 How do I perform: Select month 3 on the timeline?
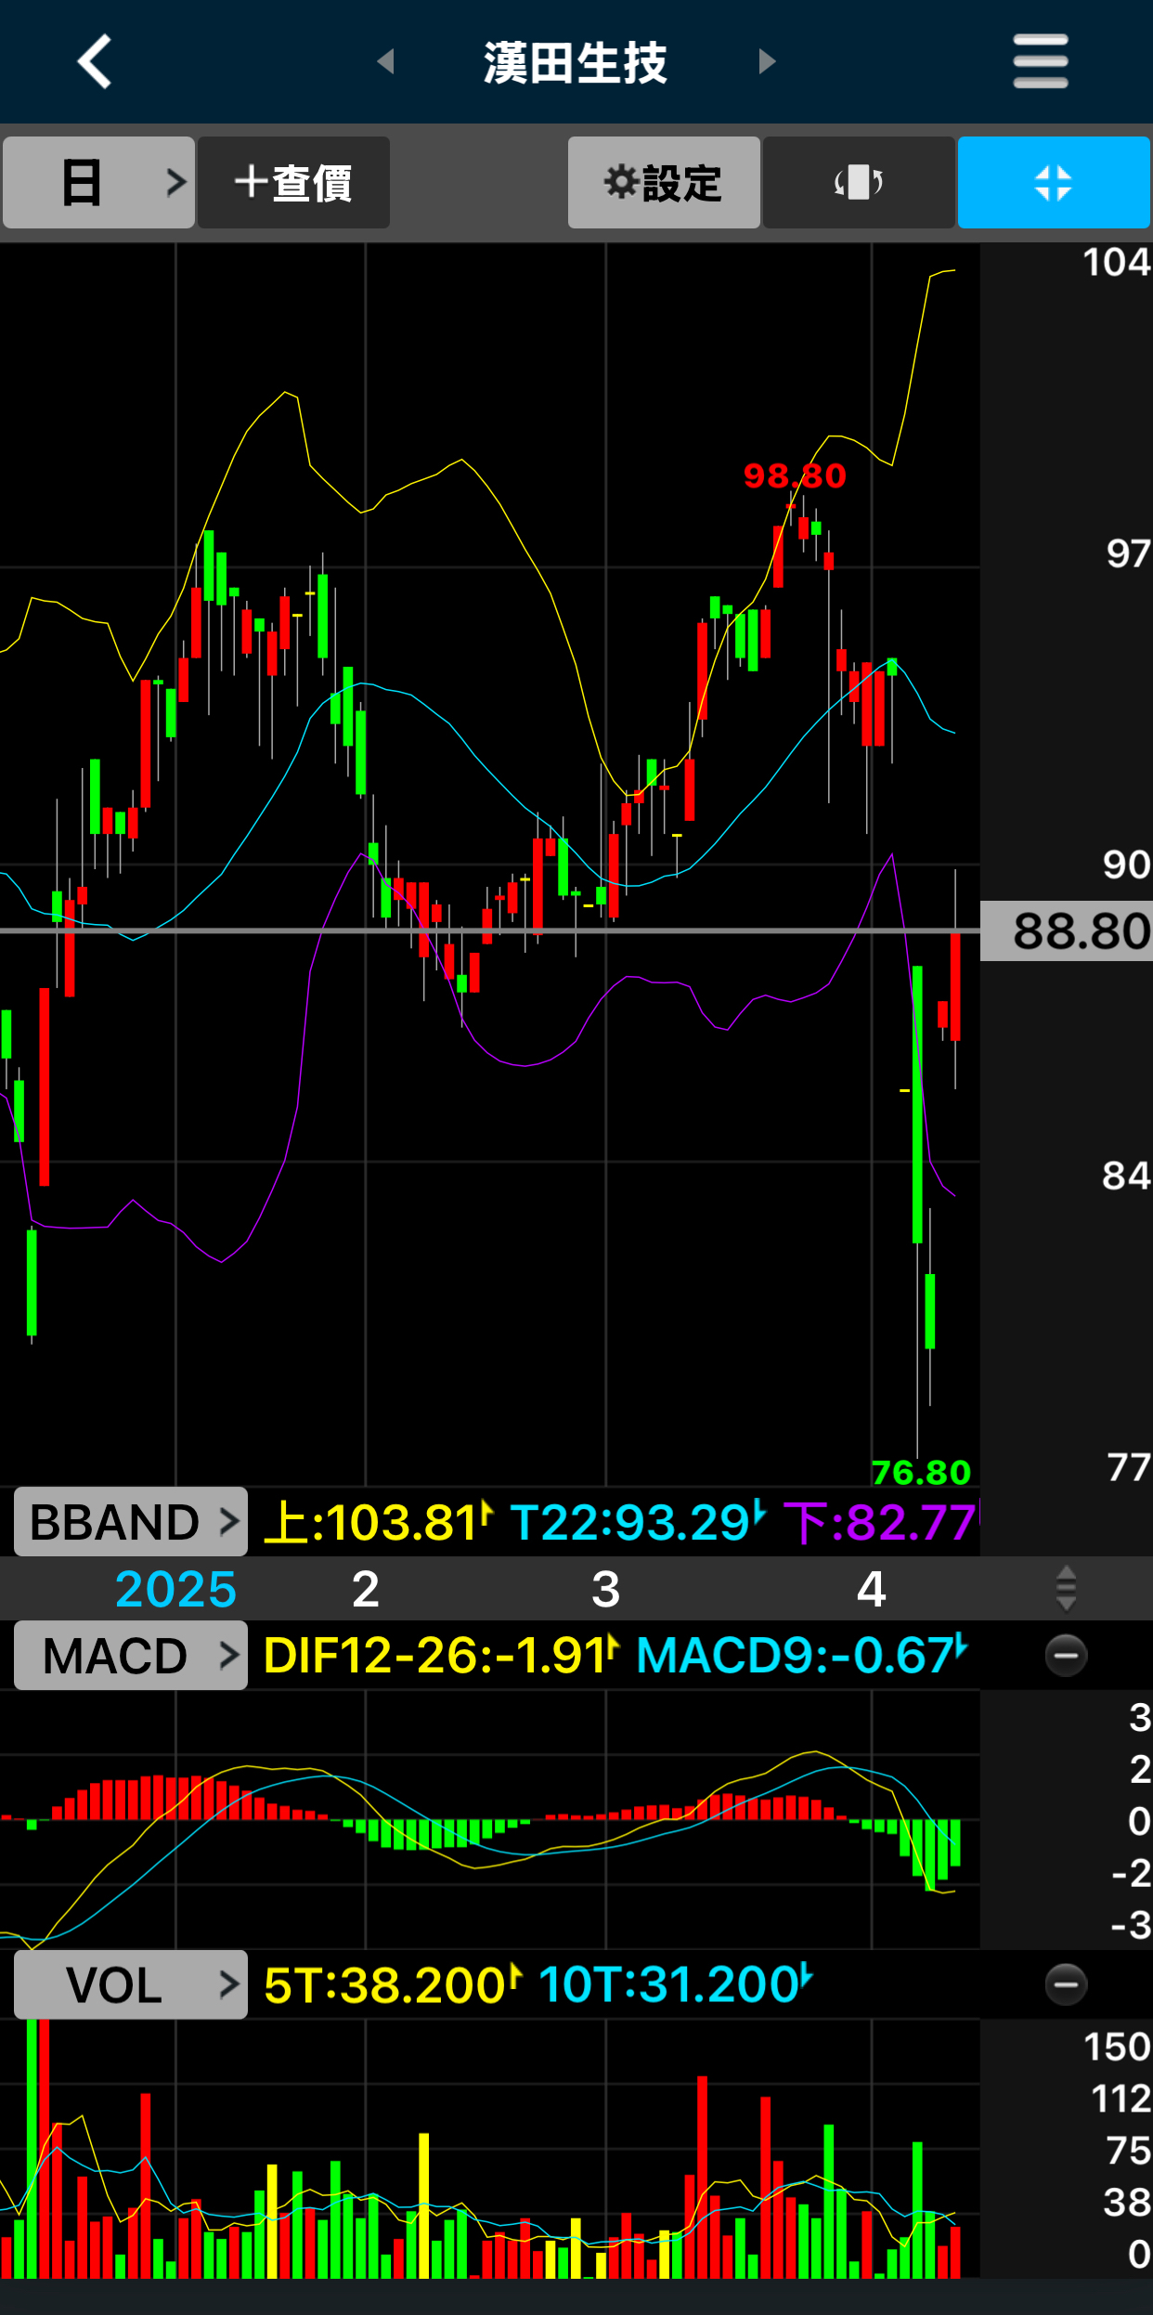pyautogui.click(x=606, y=1589)
